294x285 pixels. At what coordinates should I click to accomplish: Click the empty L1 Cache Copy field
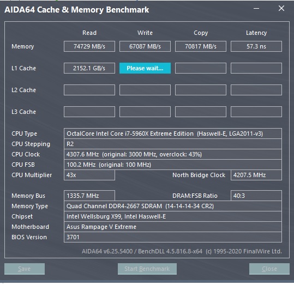point(201,68)
